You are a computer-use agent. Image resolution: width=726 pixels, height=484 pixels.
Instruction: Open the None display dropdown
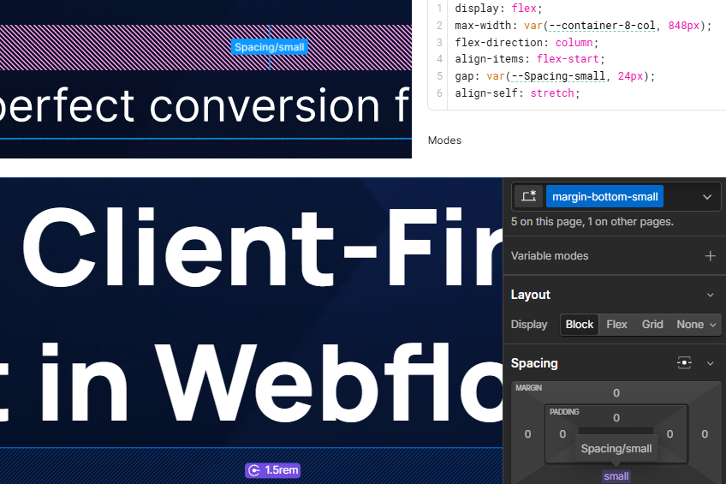pyautogui.click(x=696, y=324)
